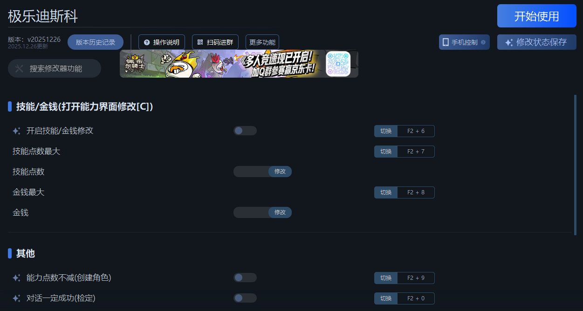Click the 开始使用 button
This screenshot has height=311, width=583.
coord(537,16)
